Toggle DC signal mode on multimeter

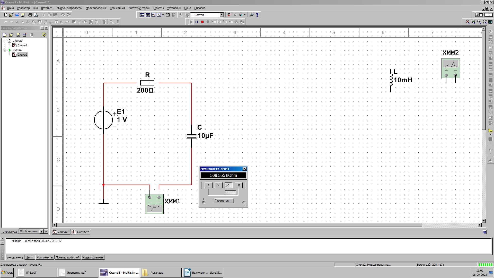(231, 192)
